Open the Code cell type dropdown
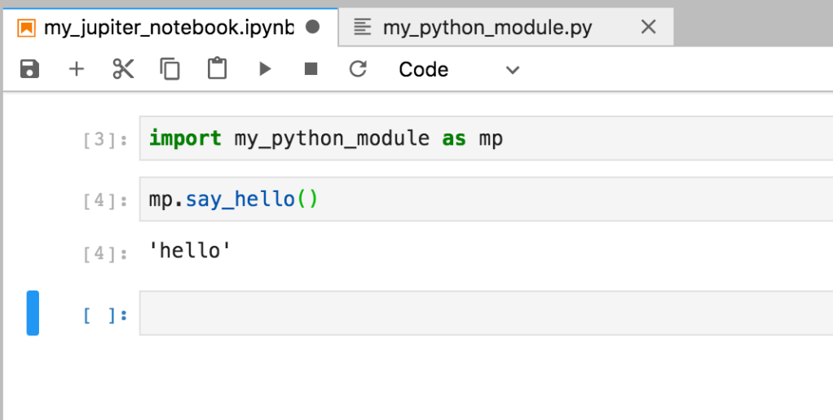Image resolution: width=833 pixels, height=420 pixels. [459, 69]
